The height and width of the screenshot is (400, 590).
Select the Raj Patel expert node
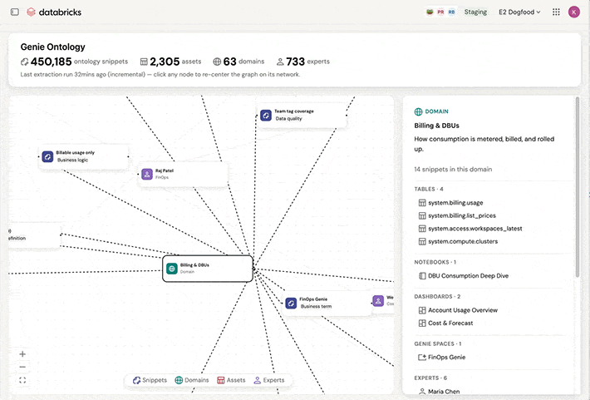click(183, 174)
